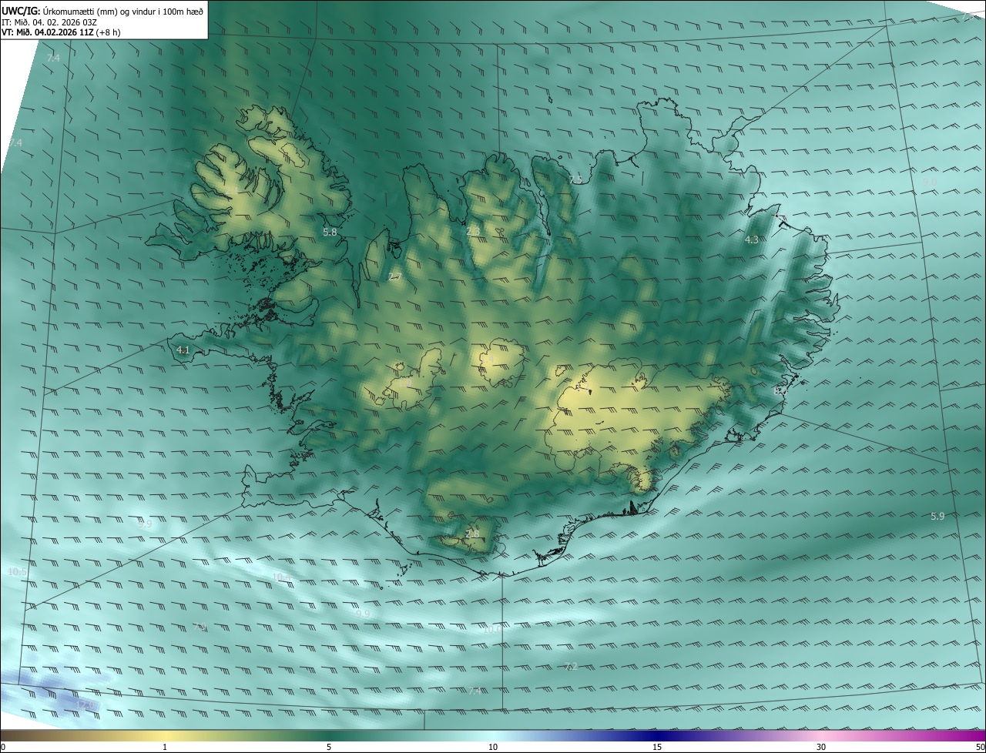The image size is (986, 753).
Task: Click the colour scale tick labelled 15
Action: (657, 747)
